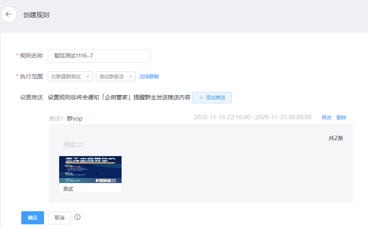Open the 测试 image thumbnail
This screenshot has width=368, height=228.
90,170
